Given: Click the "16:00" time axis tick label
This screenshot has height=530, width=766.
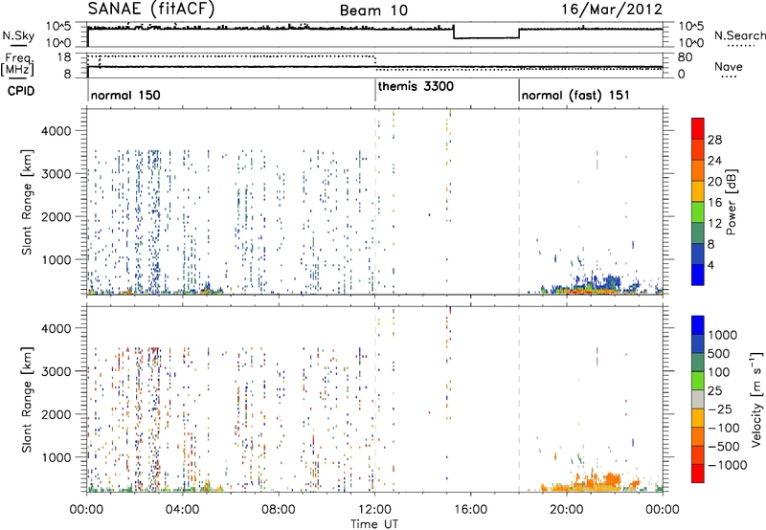Looking at the screenshot, I should 470,510.
